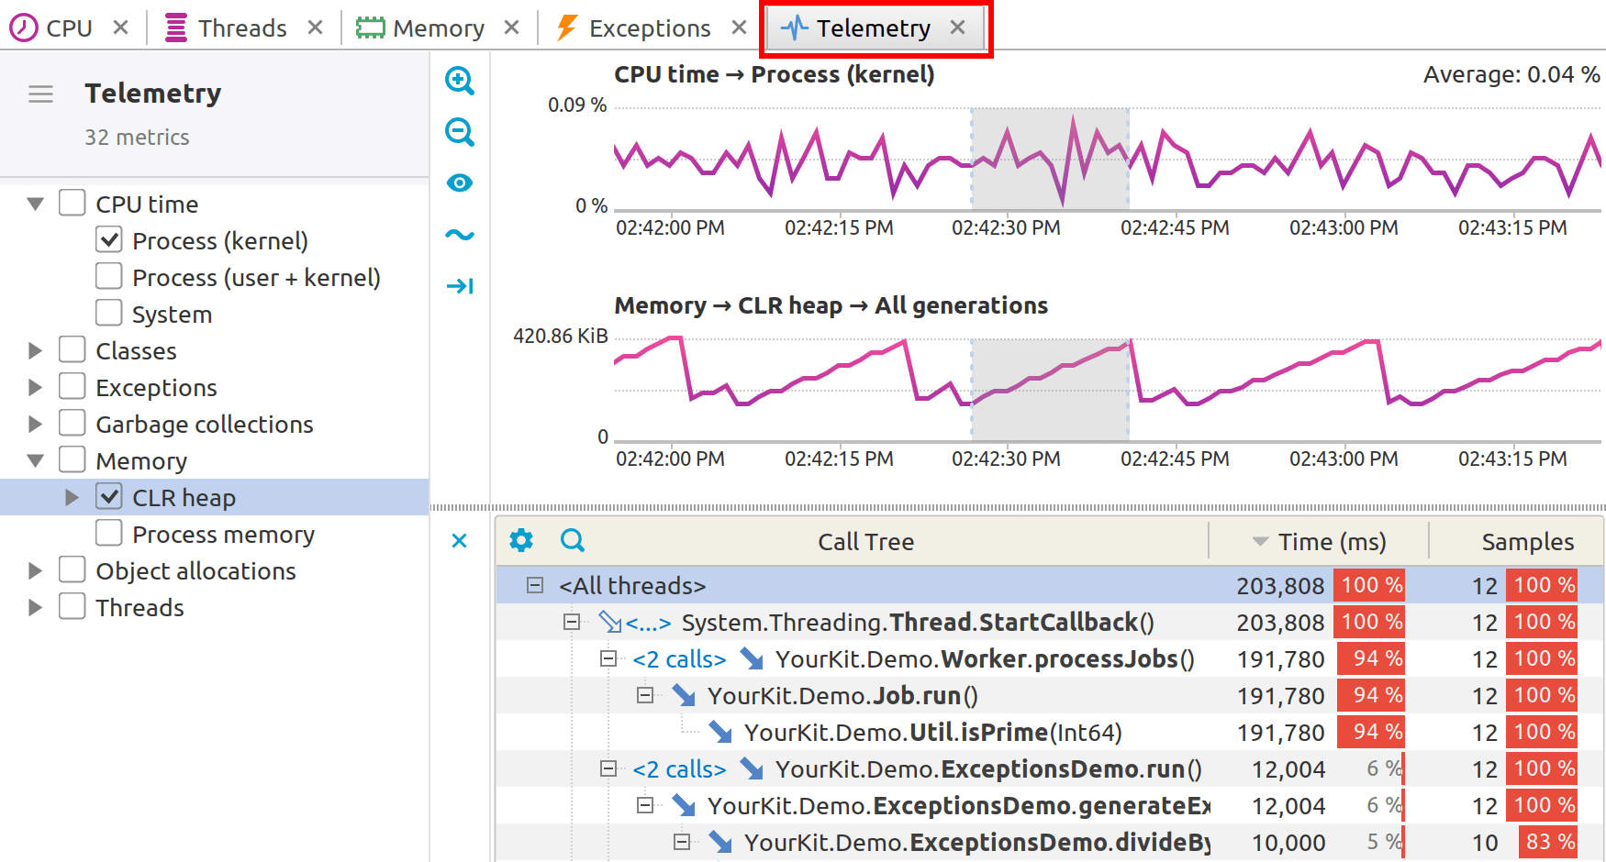Collapse the CPU time tree node

pos(35,204)
